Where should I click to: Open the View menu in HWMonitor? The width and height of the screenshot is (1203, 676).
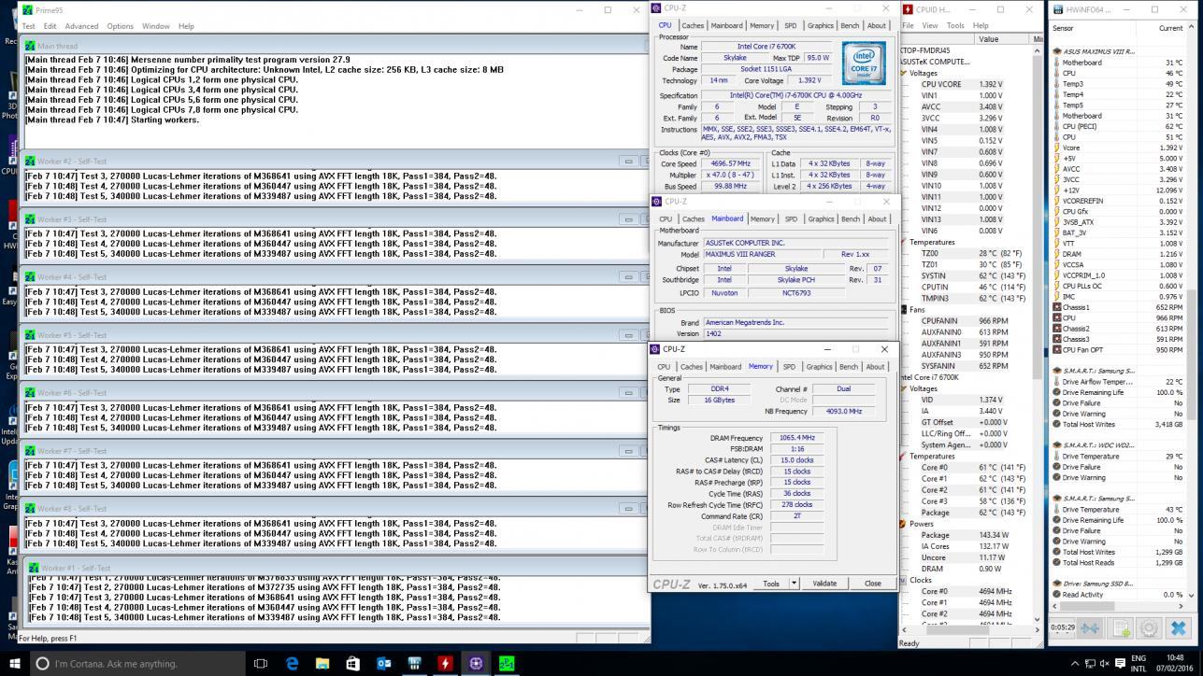[x=930, y=26]
